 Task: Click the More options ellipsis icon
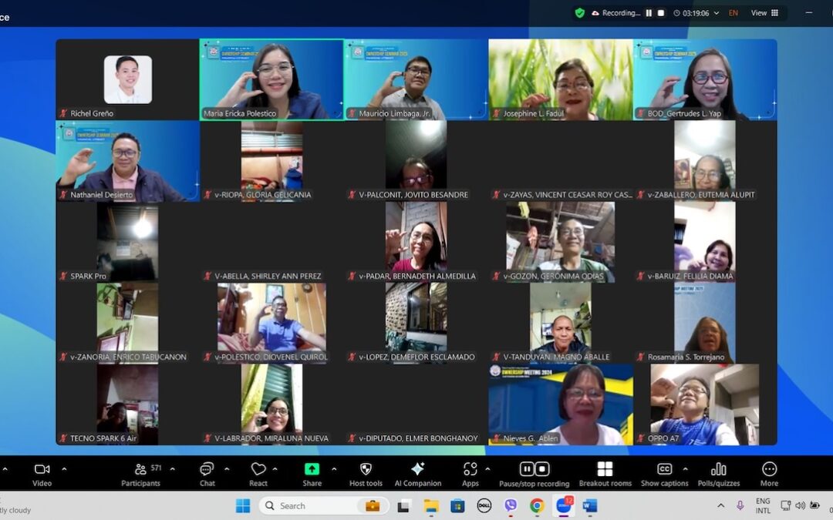[x=769, y=469]
